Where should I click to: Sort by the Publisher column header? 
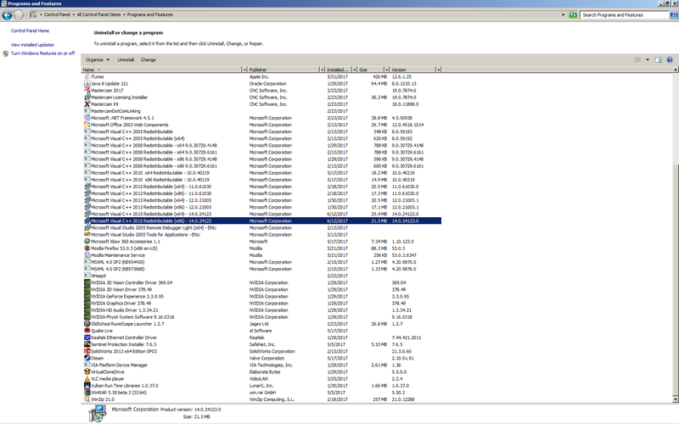click(x=283, y=70)
